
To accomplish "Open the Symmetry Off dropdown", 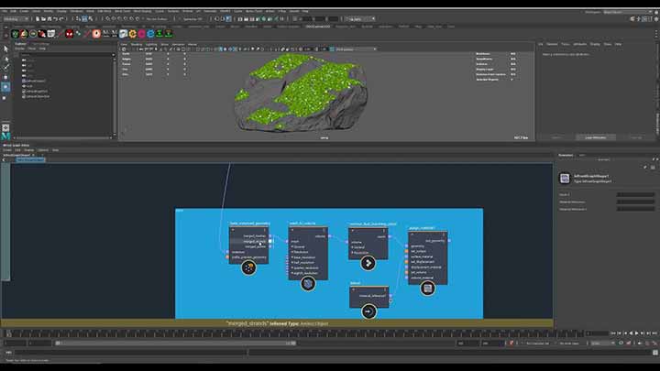I will click(193, 19).
